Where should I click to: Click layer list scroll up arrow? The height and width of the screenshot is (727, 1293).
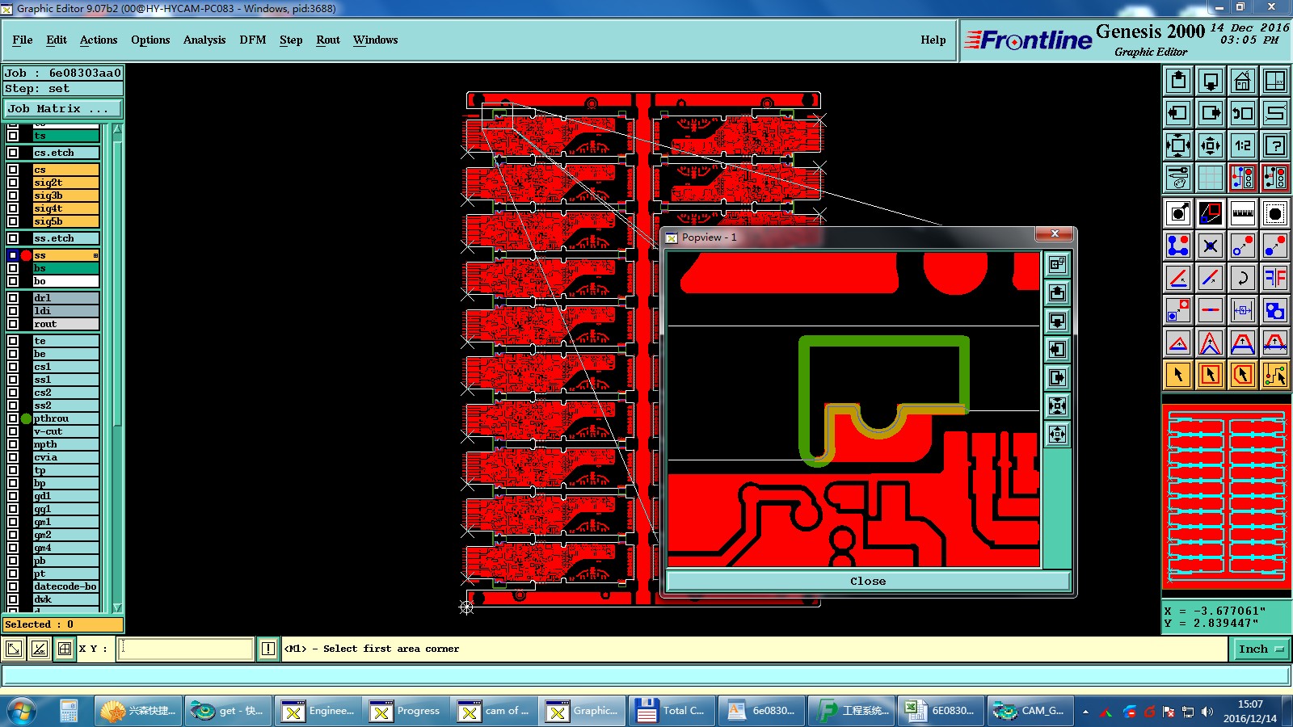click(117, 129)
